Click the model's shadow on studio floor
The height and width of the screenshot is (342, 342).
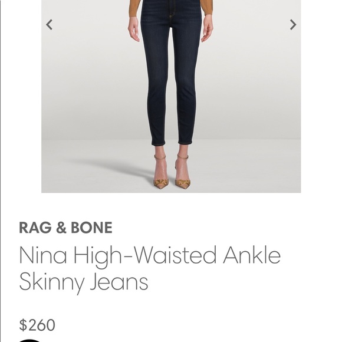(x=109, y=168)
